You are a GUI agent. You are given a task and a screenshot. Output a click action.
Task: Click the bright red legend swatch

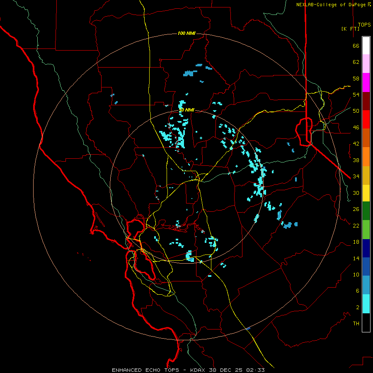[366, 119]
